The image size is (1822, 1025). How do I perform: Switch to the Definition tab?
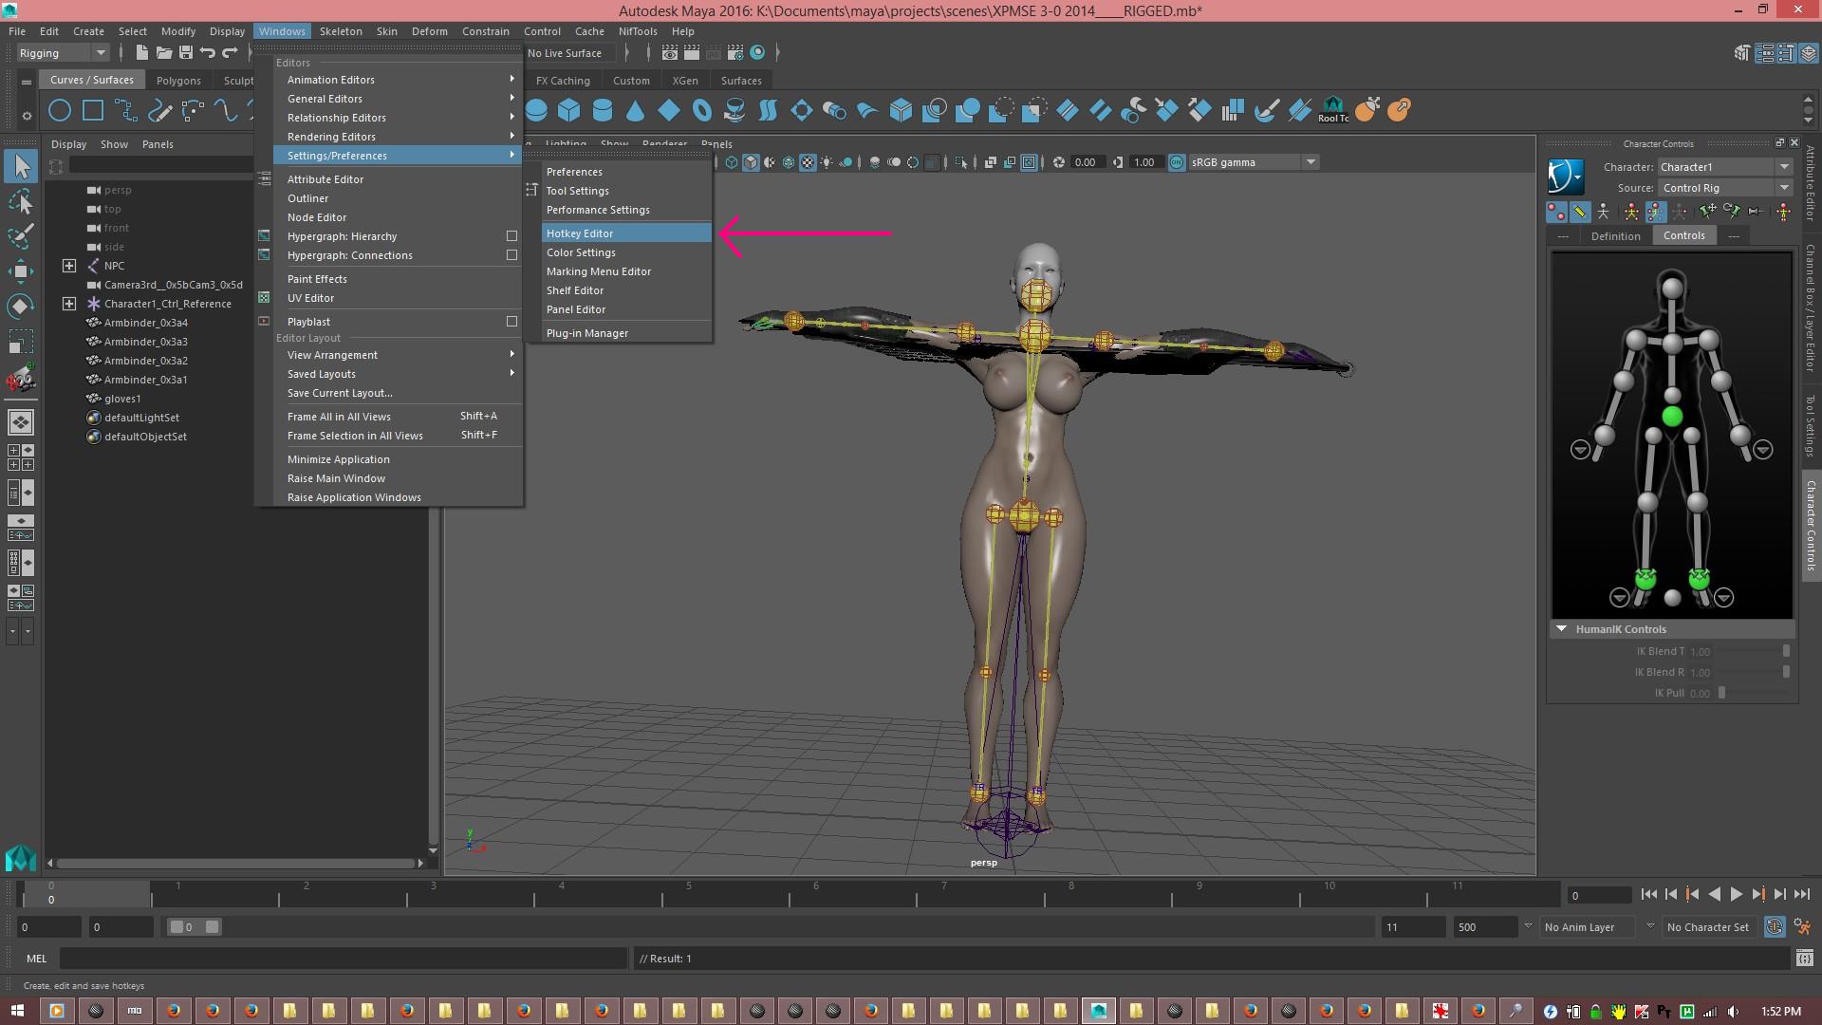[x=1615, y=236]
